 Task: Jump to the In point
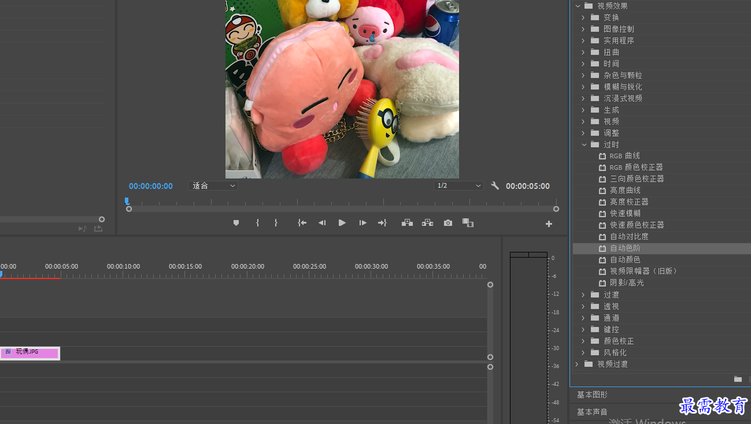point(302,223)
